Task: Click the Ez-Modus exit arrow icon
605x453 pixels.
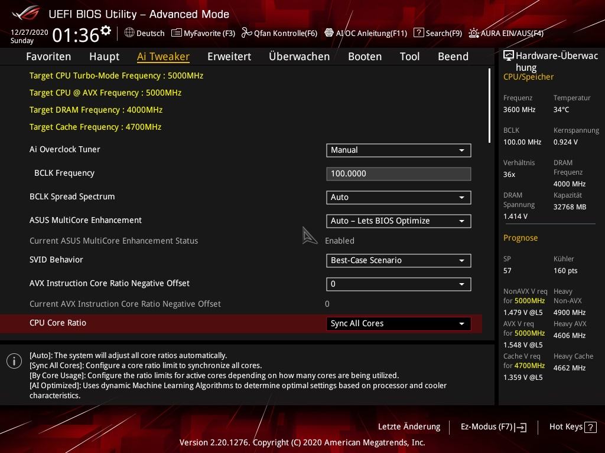Action: pyautogui.click(x=521, y=427)
